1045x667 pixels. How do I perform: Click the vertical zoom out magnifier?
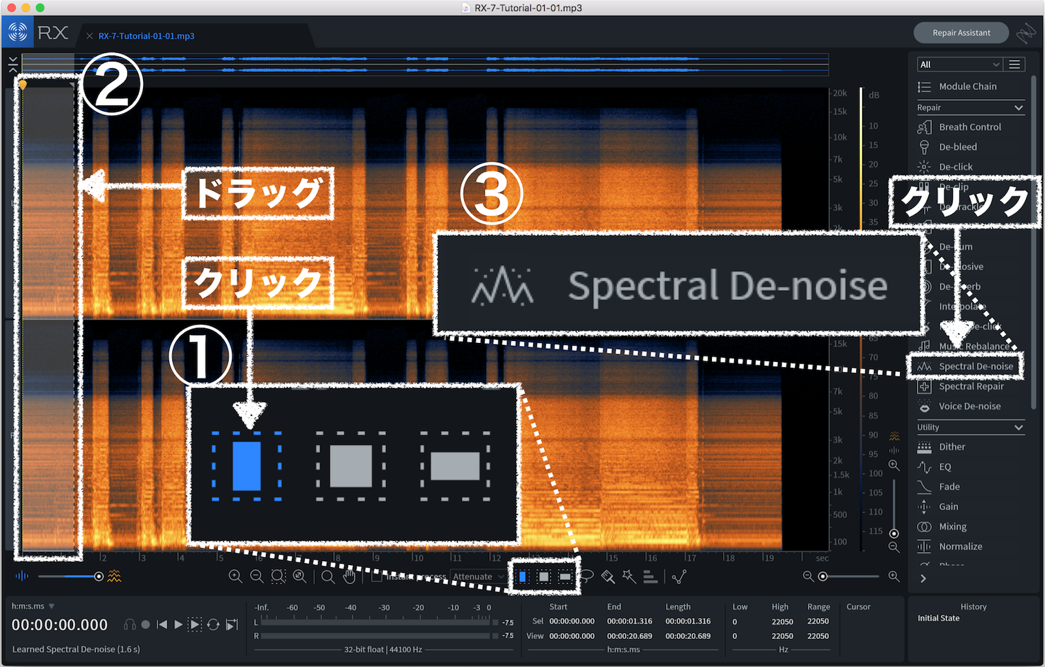[894, 547]
